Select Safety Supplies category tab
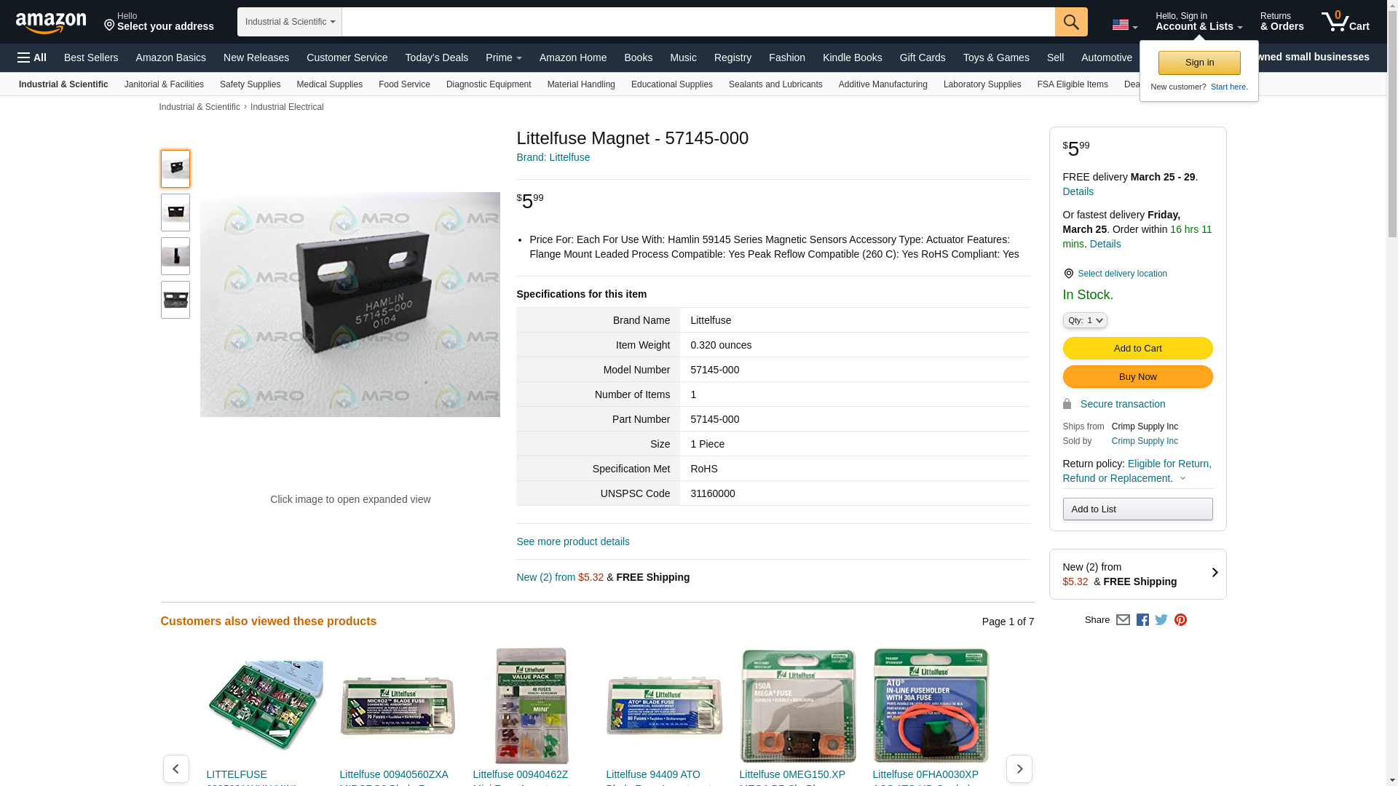The width and height of the screenshot is (1398, 786). (250, 84)
